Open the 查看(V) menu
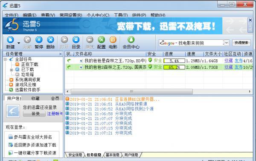The width and height of the screenshot is (256, 161). pos(48,15)
